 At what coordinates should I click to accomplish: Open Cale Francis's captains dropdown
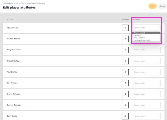(x=146, y=83)
